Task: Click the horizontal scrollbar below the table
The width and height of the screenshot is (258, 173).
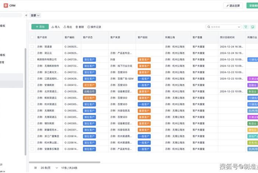Action: (x=64, y=162)
